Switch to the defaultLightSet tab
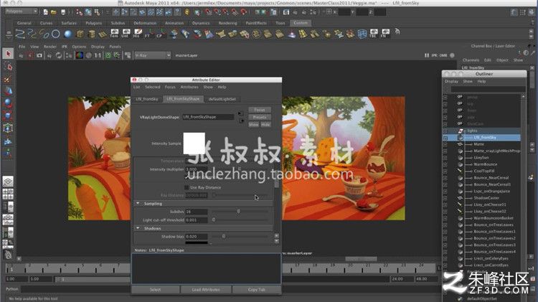538x302 pixels. point(222,99)
